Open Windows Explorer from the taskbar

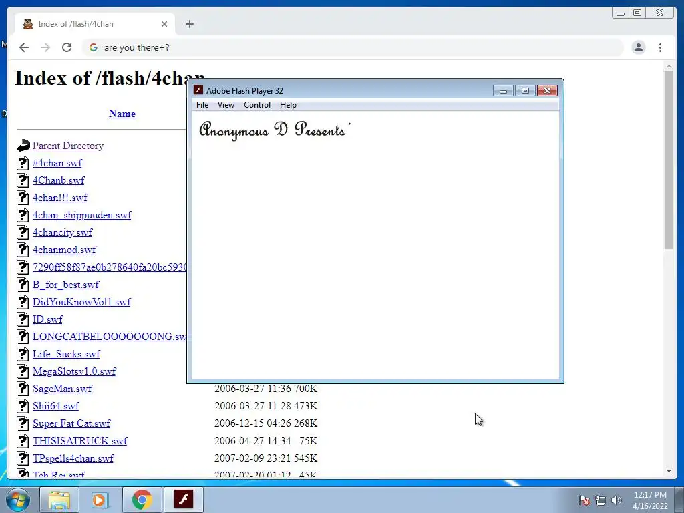click(59, 500)
